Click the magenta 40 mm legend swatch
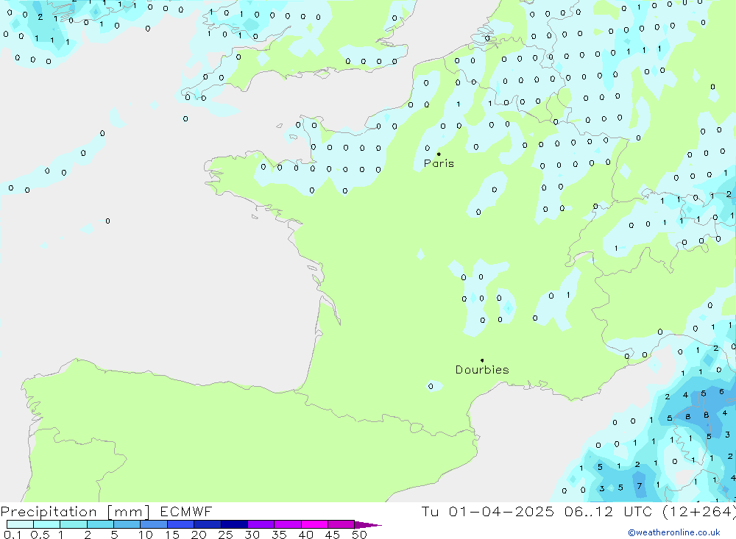This screenshot has width=736, height=539. pos(314,524)
